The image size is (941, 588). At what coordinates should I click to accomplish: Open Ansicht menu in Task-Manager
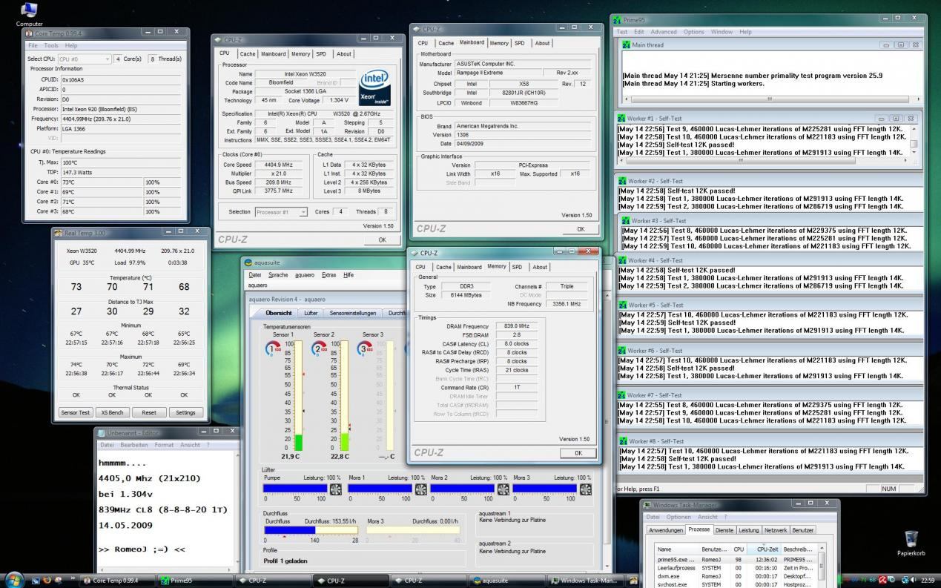click(707, 517)
